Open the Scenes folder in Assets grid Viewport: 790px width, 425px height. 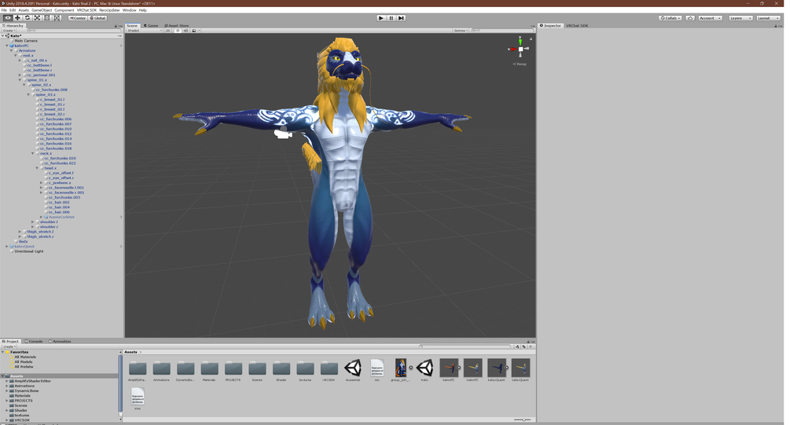(257, 369)
